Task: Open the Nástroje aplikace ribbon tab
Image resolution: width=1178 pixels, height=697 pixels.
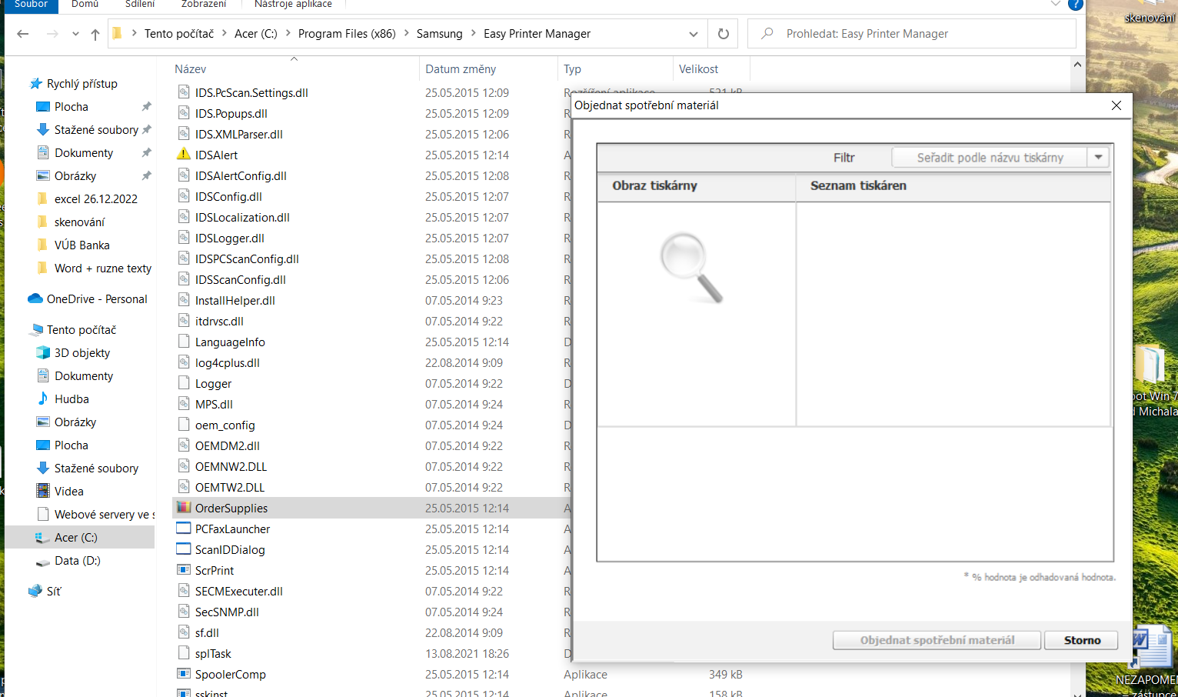Action: click(293, 5)
